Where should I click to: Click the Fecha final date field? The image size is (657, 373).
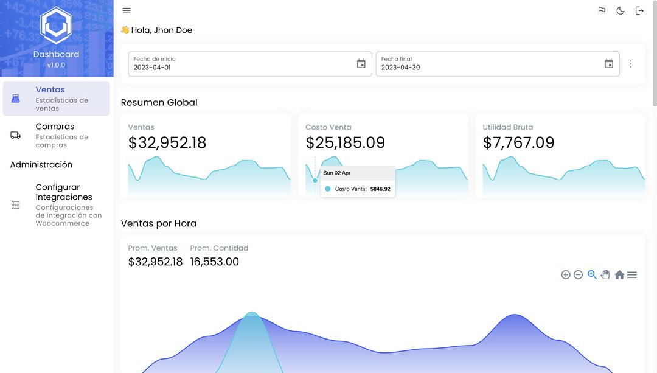(x=498, y=64)
